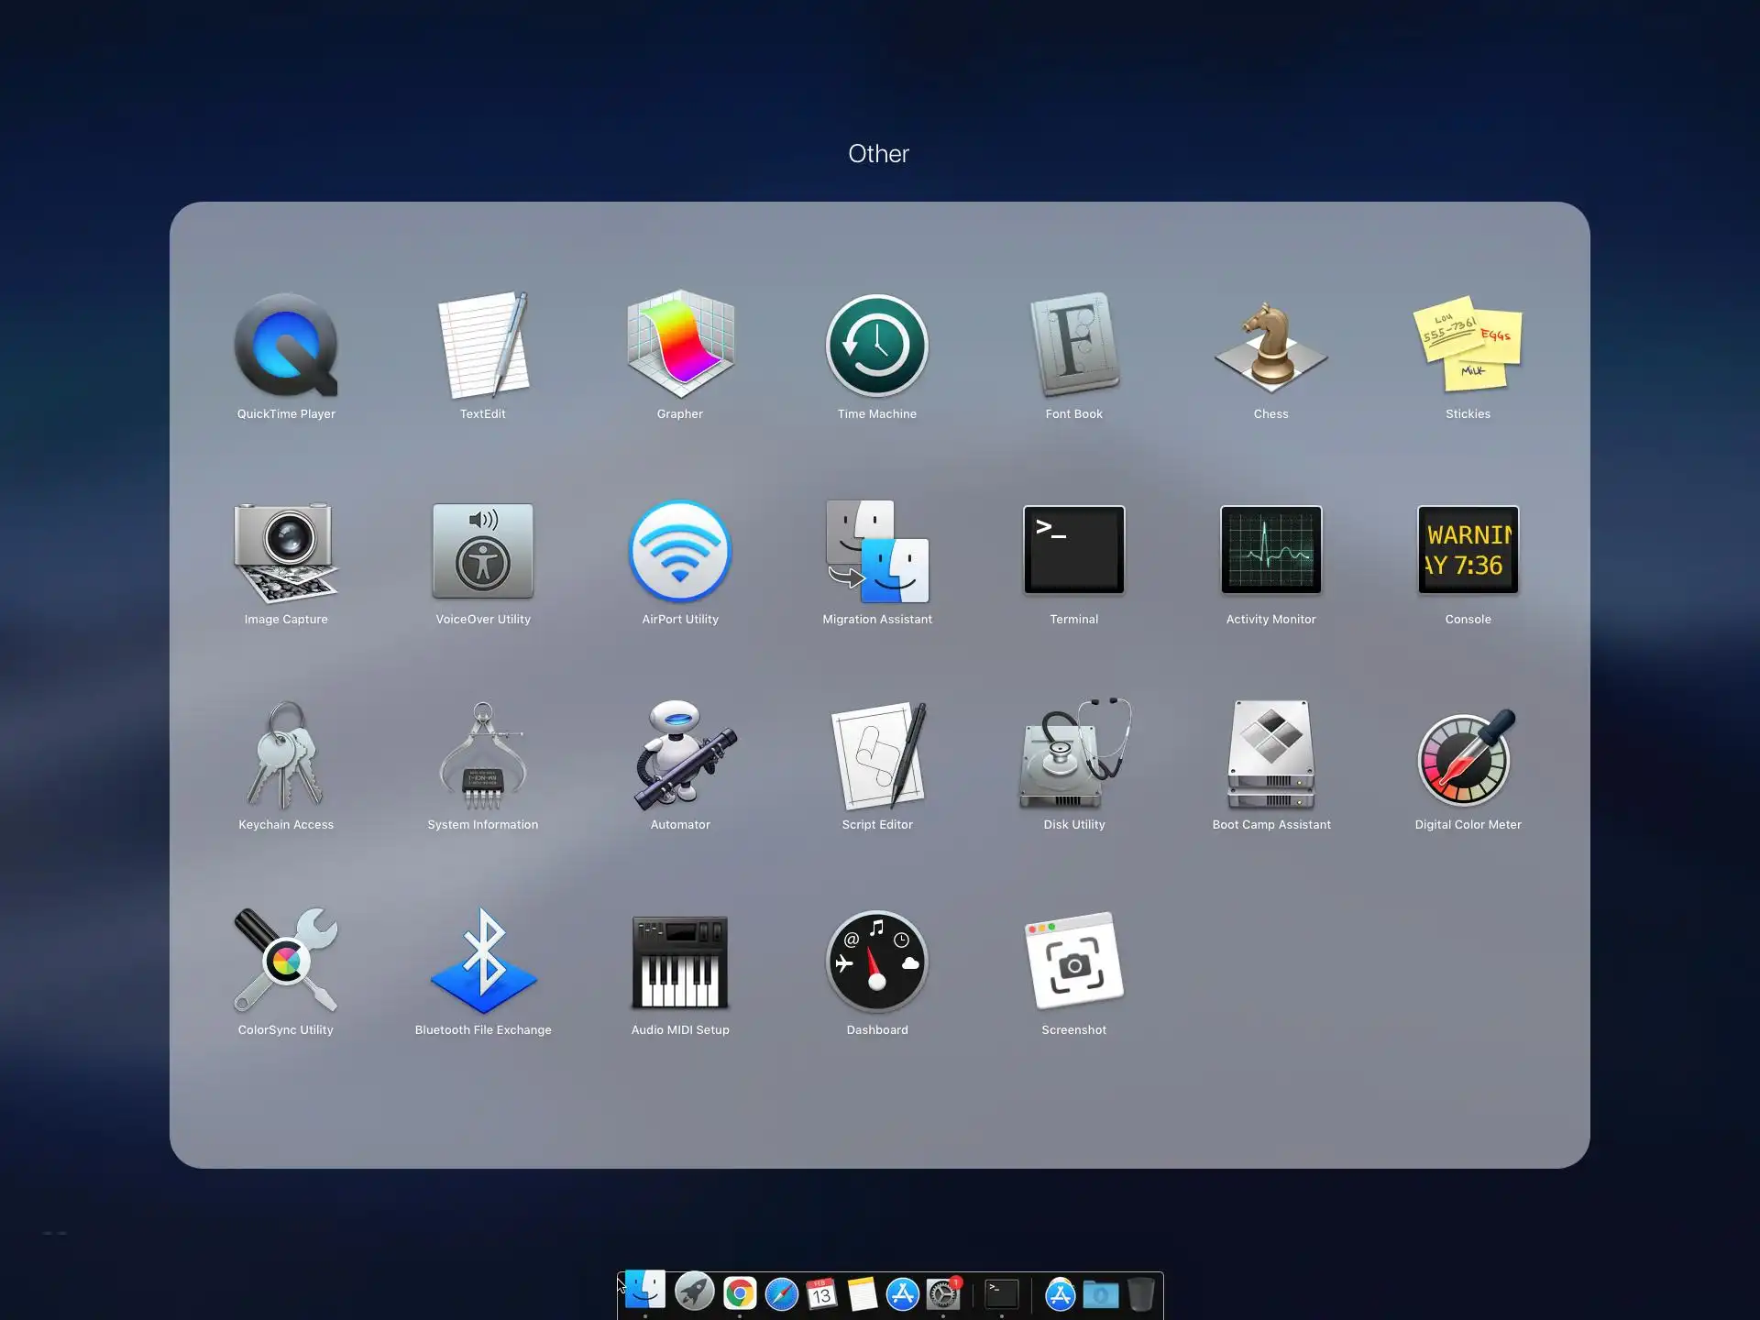Open the Screenshot utility
This screenshot has height=1320, width=1760.
[1074, 962]
